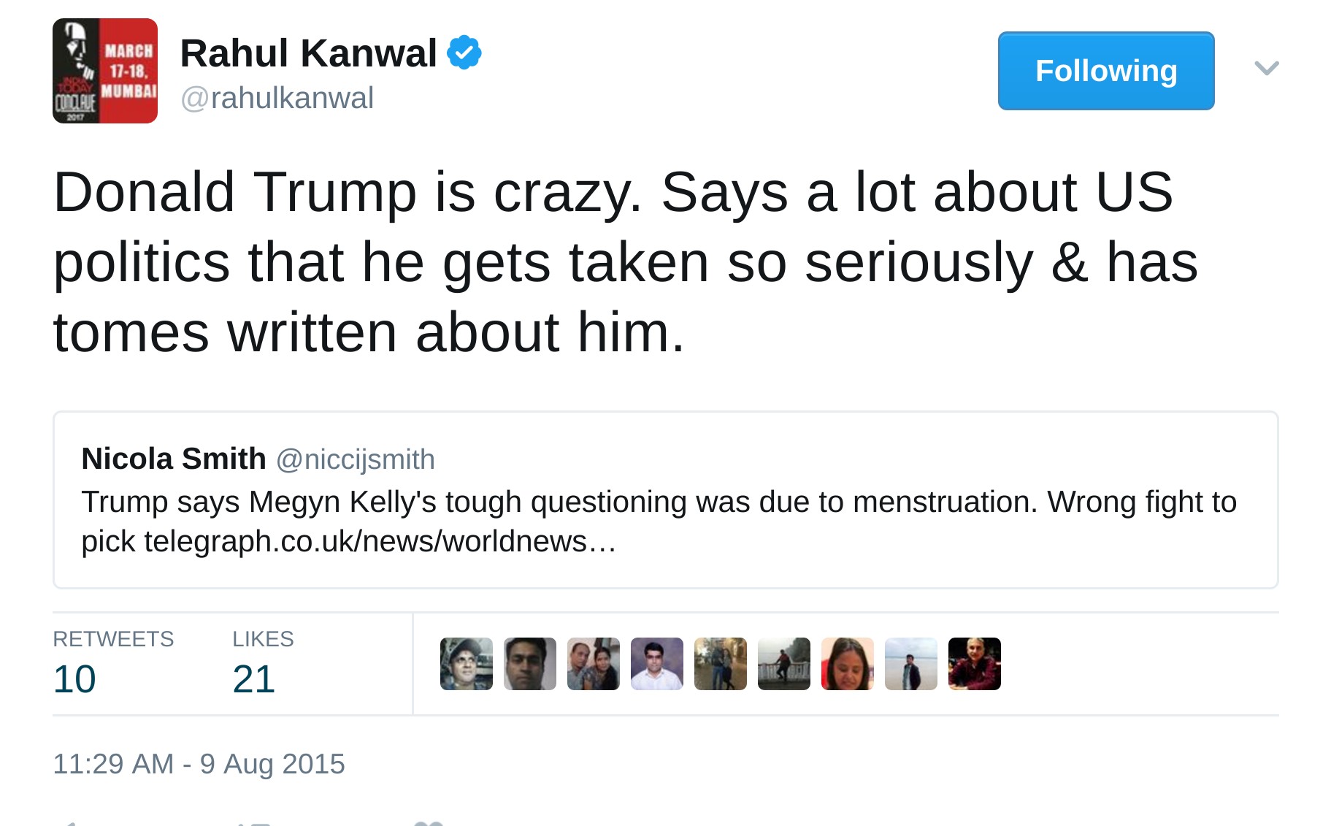Open liker avatar of man in white shirt
The width and height of the screenshot is (1331, 826).
pos(657,664)
